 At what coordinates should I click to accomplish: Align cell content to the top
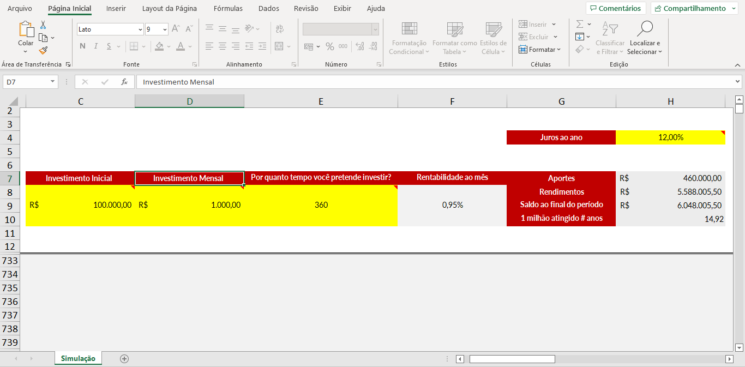click(x=209, y=29)
